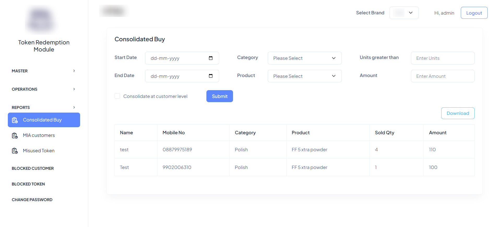
Task: Open the Product dropdown
Action: click(x=305, y=76)
